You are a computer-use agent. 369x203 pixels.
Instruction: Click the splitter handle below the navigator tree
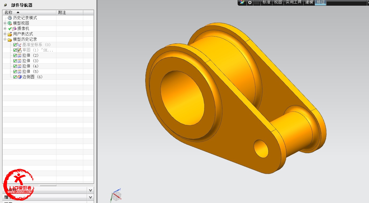(48, 185)
